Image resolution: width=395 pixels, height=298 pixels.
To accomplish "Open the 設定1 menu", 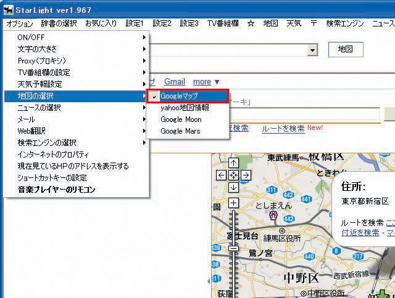I will (x=135, y=23).
